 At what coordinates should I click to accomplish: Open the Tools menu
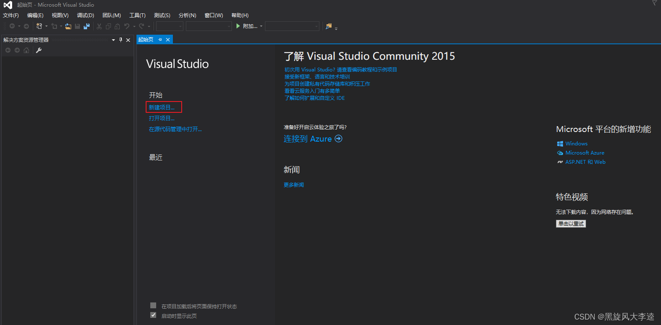pos(137,15)
